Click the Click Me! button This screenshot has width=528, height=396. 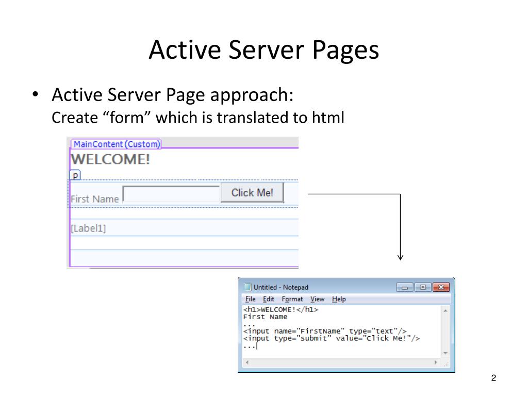pos(252,193)
